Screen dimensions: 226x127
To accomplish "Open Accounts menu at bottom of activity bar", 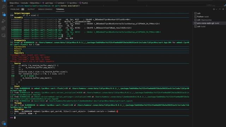I will coord(4,123).
